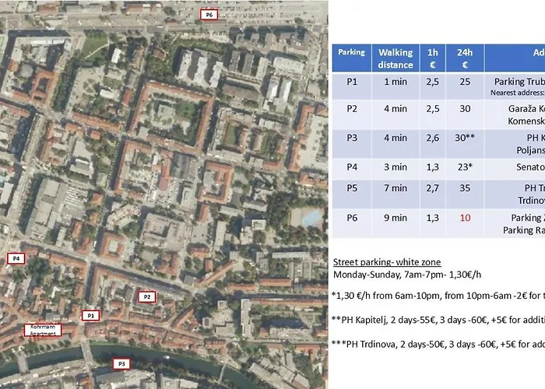Select the Kohrmann Apartment map label
Image resolution: width=545 pixels, height=389 pixels.
(x=42, y=330)
